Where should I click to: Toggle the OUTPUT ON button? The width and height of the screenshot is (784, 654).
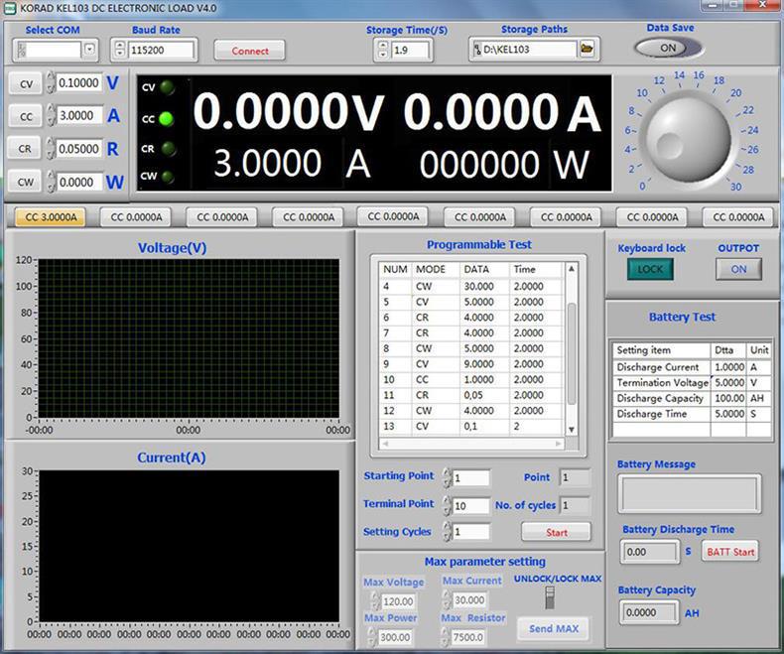click(738, 269)
